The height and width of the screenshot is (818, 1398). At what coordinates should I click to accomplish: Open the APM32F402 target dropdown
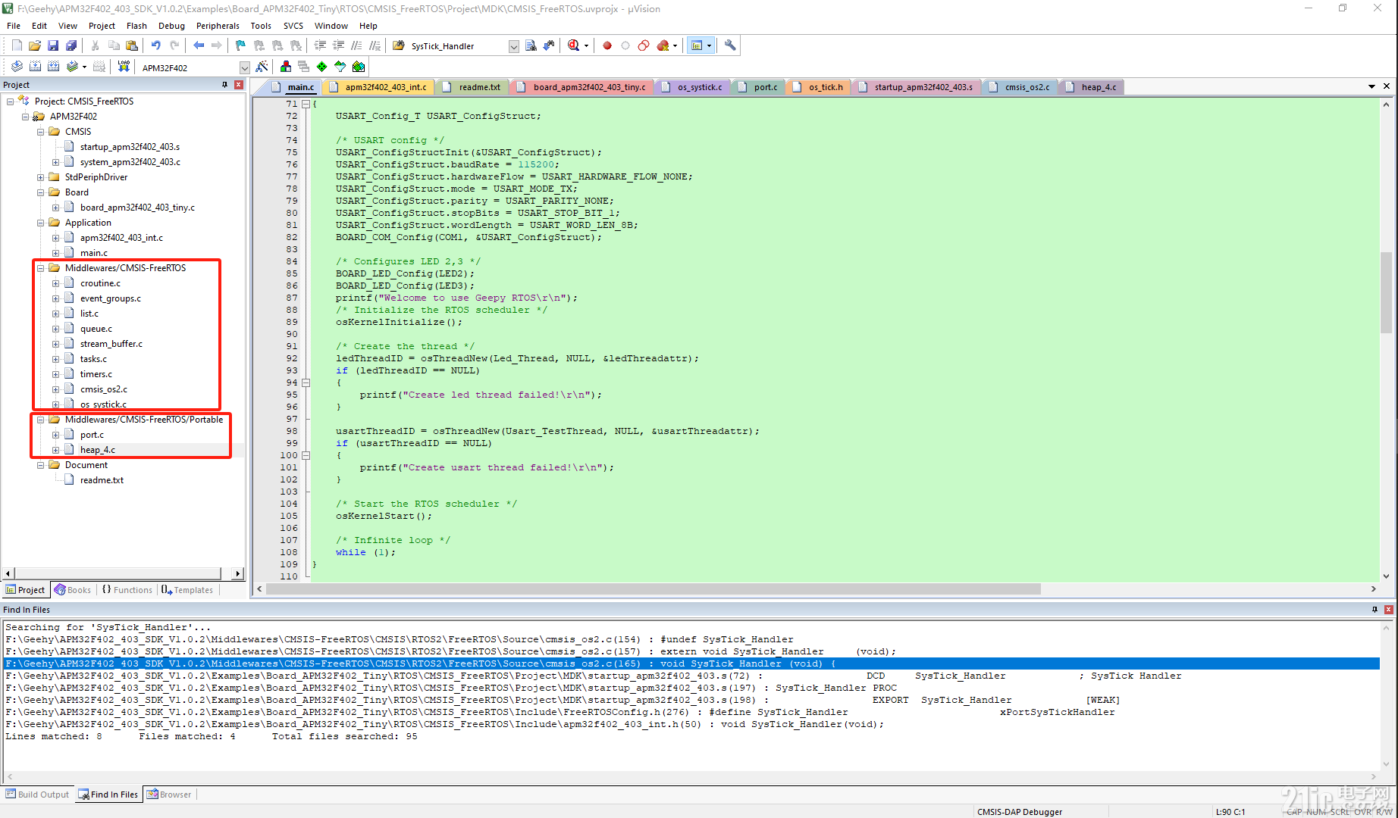pos(244,67)
